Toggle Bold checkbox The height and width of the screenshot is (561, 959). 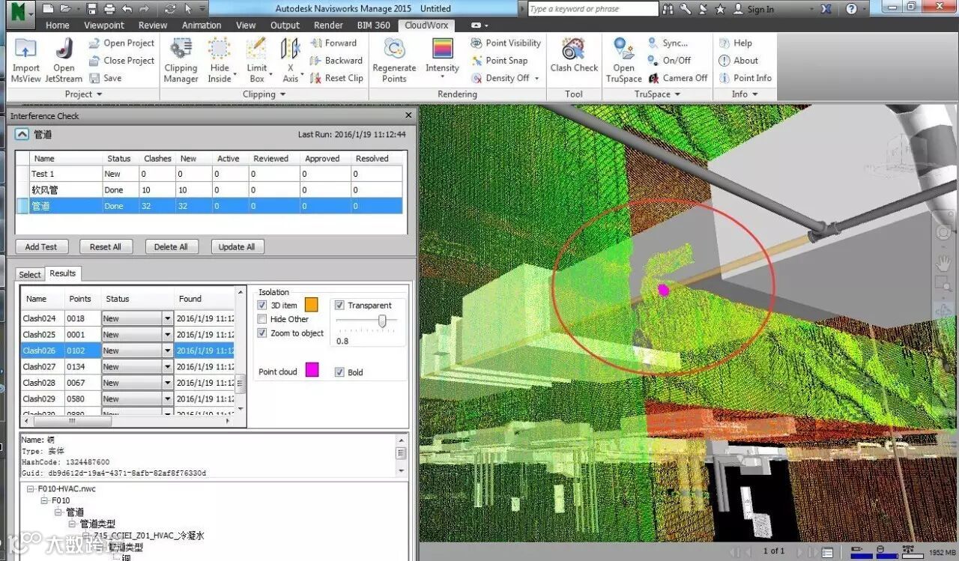point(339,372)
